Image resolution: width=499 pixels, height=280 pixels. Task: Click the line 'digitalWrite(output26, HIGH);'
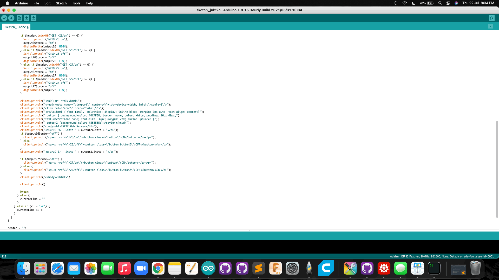point(46,47)
